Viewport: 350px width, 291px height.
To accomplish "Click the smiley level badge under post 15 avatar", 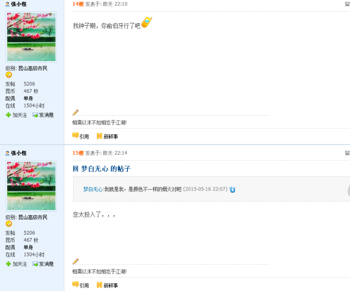I will pyautogui.click(x=9, y=223).
